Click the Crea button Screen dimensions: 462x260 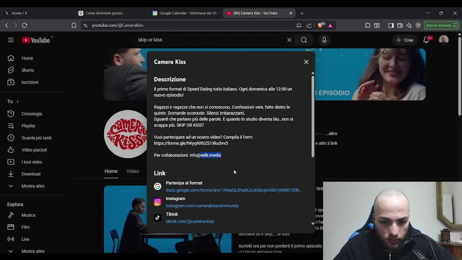point(404,40)
